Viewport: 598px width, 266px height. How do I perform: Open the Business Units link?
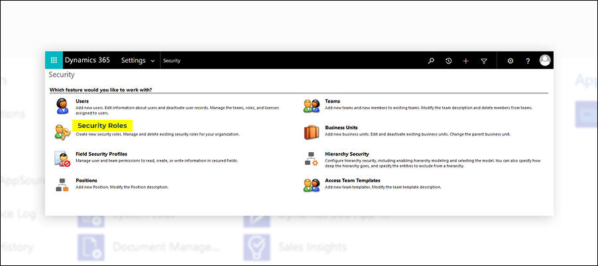341,128
